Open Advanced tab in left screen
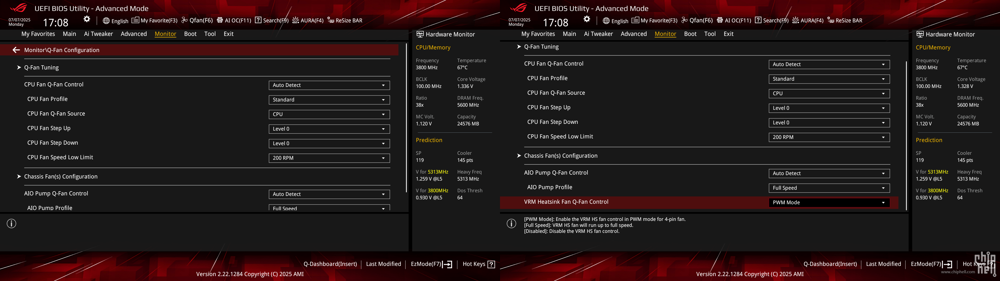This screenshot has width=1000, height=281. [x=134, y=34]
